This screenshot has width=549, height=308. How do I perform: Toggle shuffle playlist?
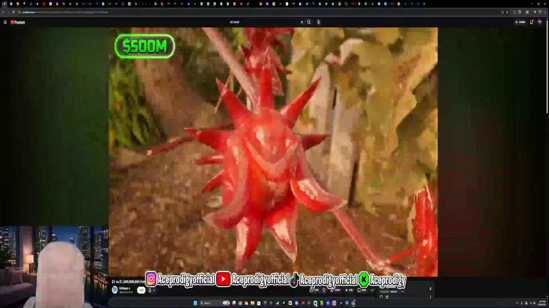386,297
